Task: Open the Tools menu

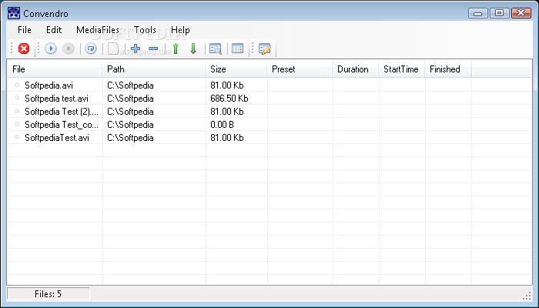Action: tap(145, 30)
